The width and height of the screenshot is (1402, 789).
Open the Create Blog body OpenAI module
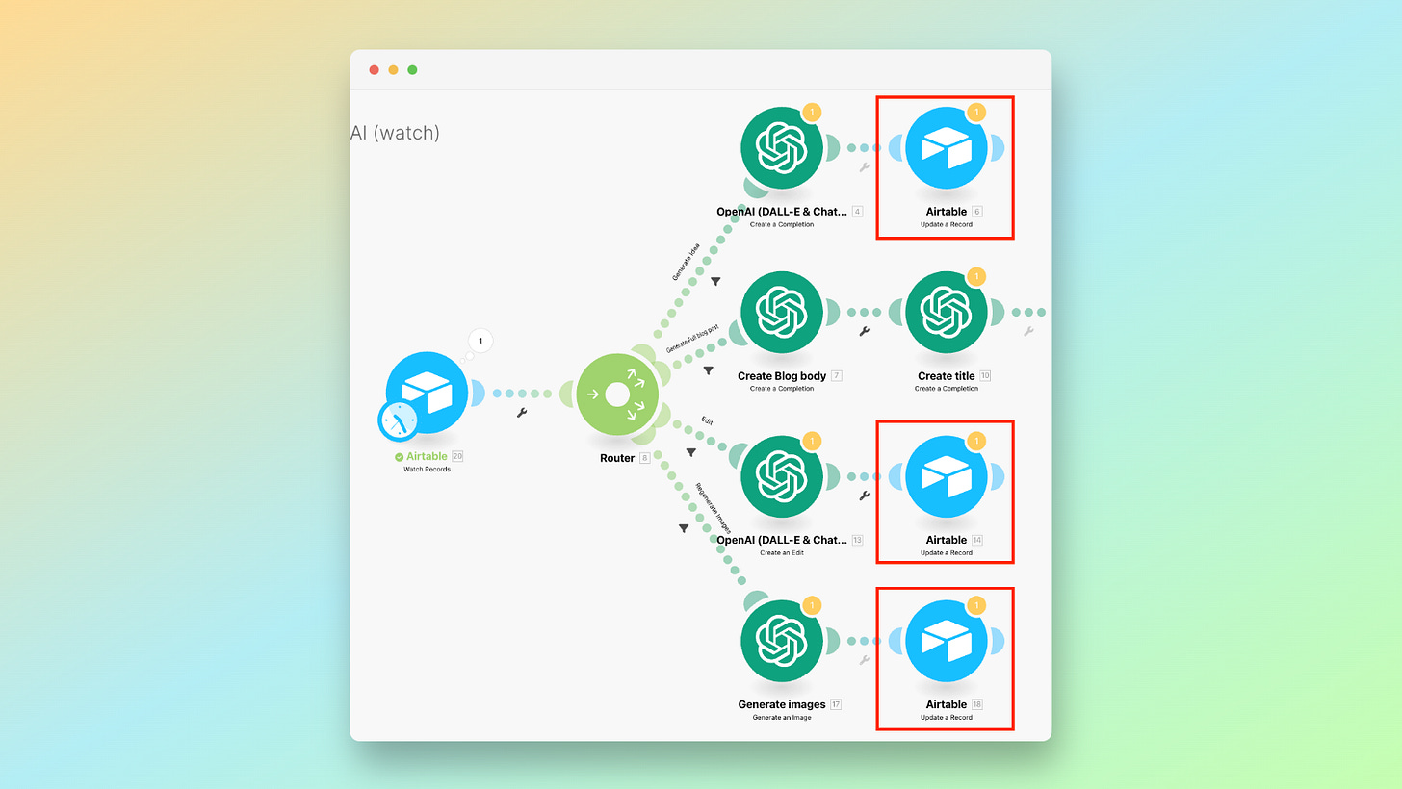coord(782,312)
